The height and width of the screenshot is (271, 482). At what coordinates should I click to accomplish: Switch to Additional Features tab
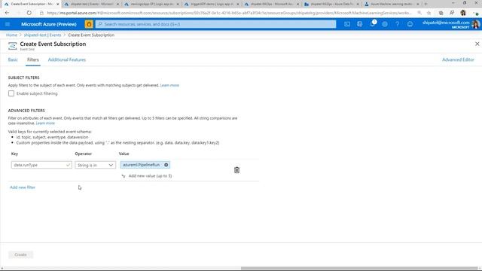[67, 59]
